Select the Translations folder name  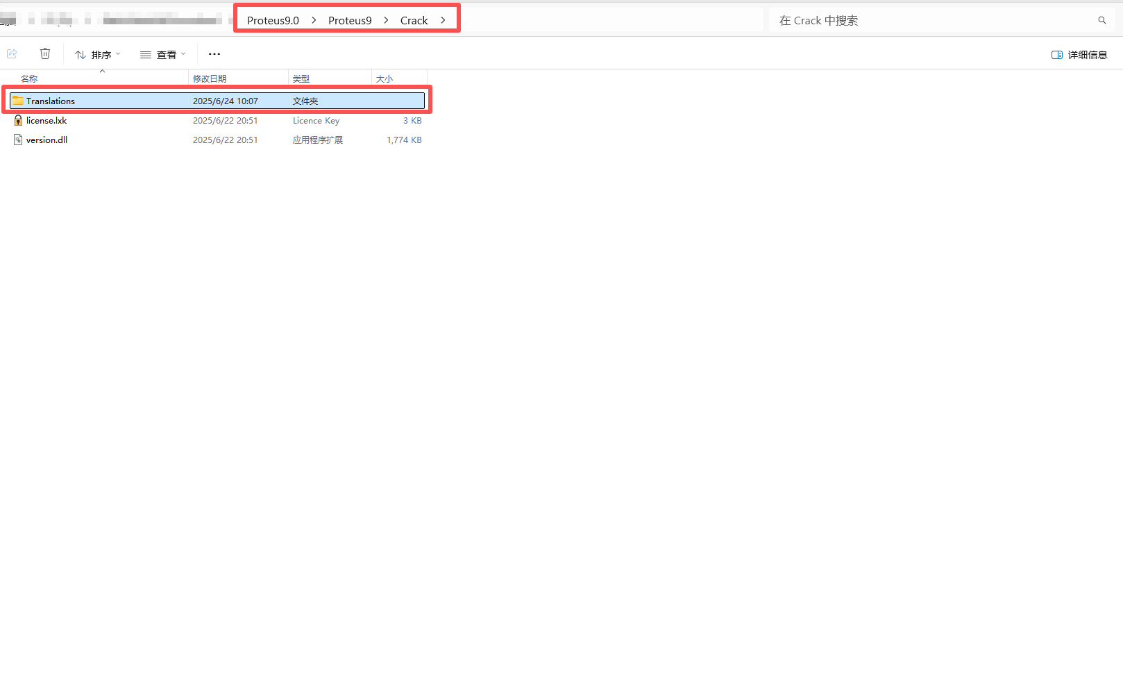[51, 101]
